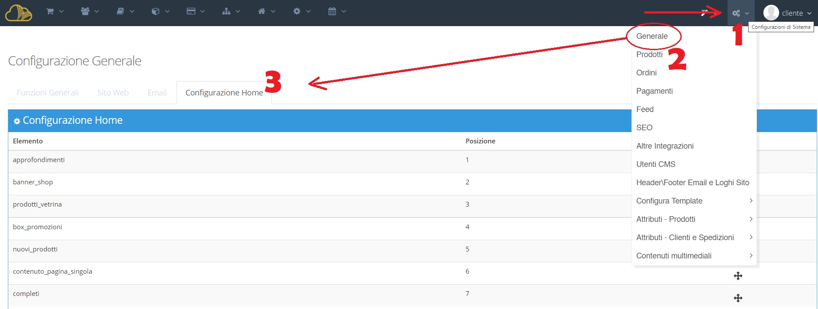Open the cube box menu in navbar

[160, 12]
